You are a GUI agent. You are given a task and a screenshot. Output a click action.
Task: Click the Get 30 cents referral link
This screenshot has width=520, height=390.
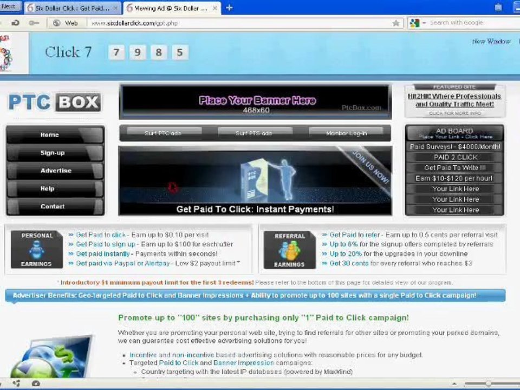[x=349, y=263]
